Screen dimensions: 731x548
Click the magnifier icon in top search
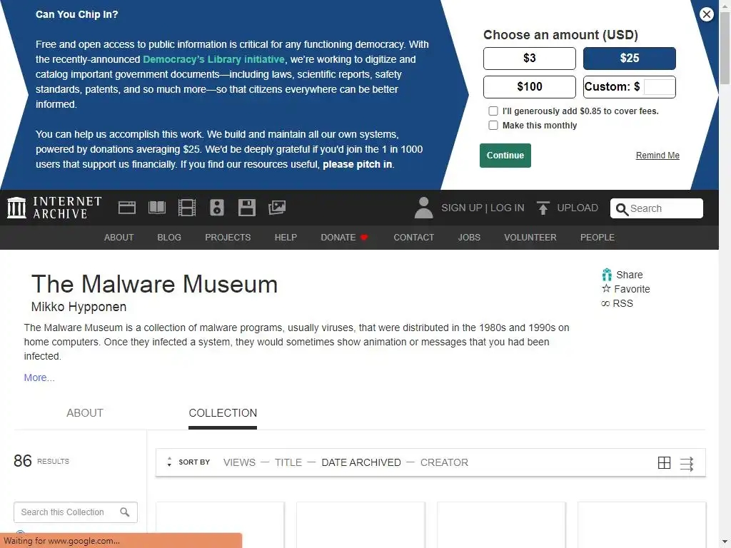point(622,209)
